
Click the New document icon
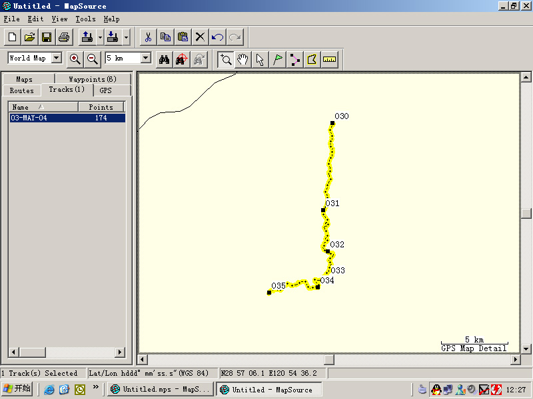pos(12,37)
